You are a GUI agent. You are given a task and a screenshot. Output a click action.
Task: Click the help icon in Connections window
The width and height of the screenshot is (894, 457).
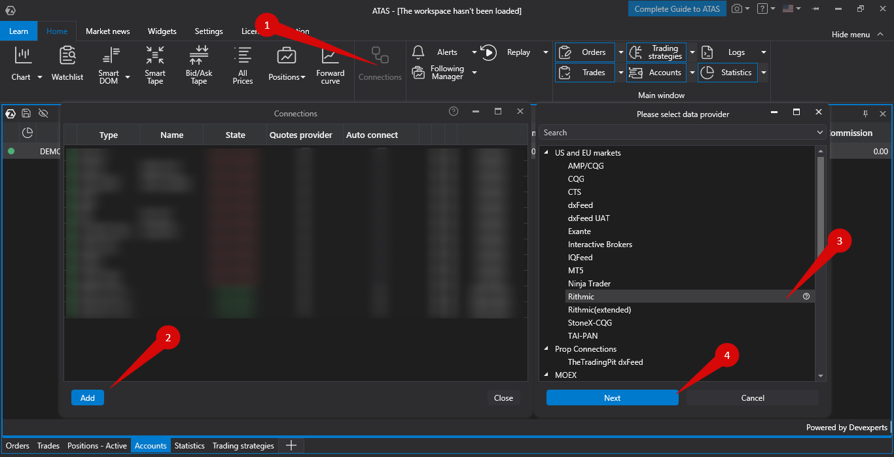point(454,112)
